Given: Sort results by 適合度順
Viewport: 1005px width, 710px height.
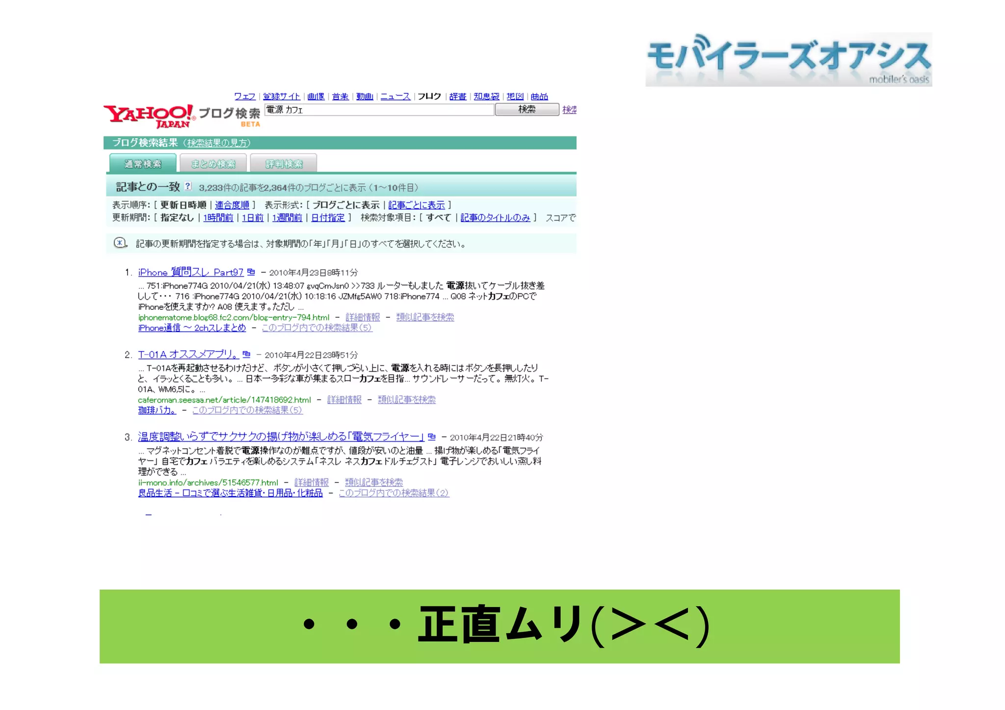Looking at the screenshot, I should 232,205.
